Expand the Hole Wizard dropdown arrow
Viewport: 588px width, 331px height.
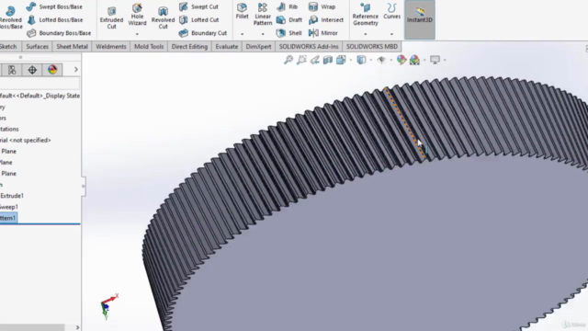pyautogui.click(x=137, y=34)
